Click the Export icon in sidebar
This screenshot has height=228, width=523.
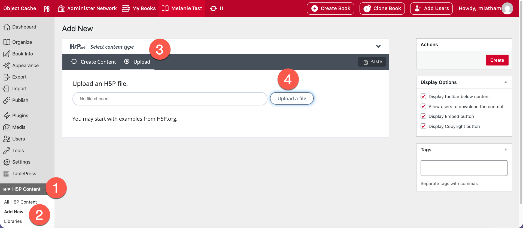(7, 77)
